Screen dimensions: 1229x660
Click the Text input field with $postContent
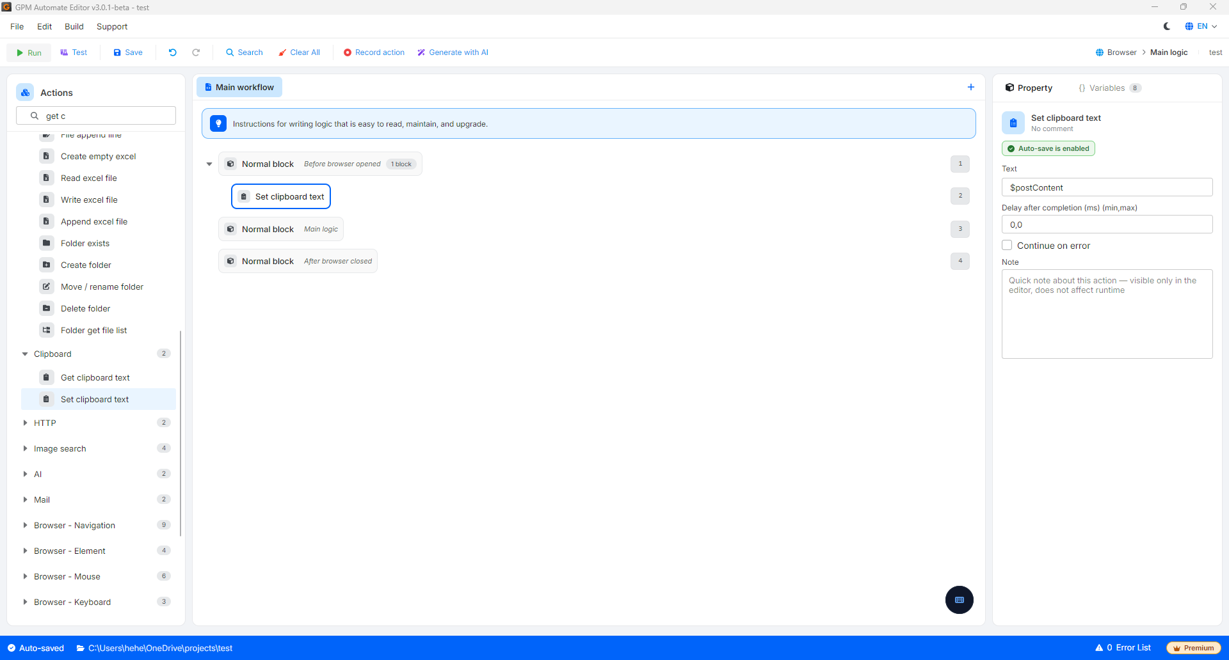tap(1107, 187)
